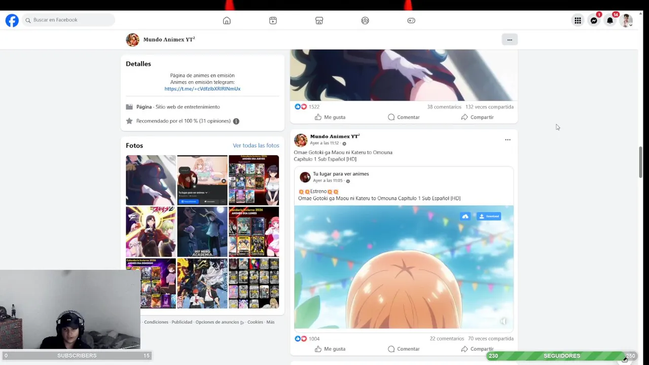
Task: Open Mundo Animex YT post author name
Action: click(x=335, y=136)
